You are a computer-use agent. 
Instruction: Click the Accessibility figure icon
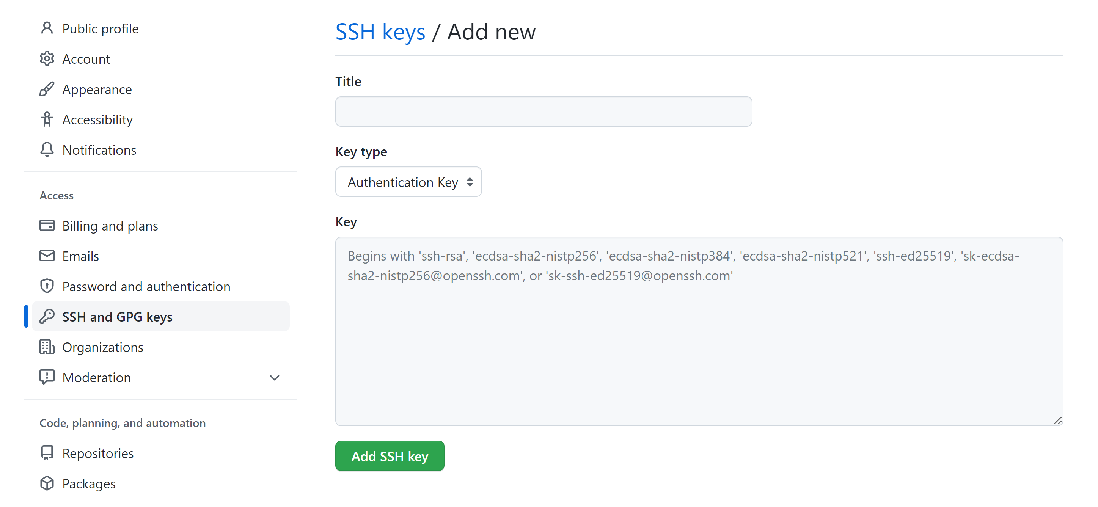coord(47,120)
